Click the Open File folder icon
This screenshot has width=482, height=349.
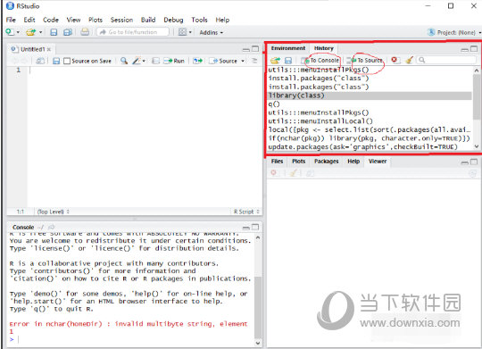coord(30,32)
